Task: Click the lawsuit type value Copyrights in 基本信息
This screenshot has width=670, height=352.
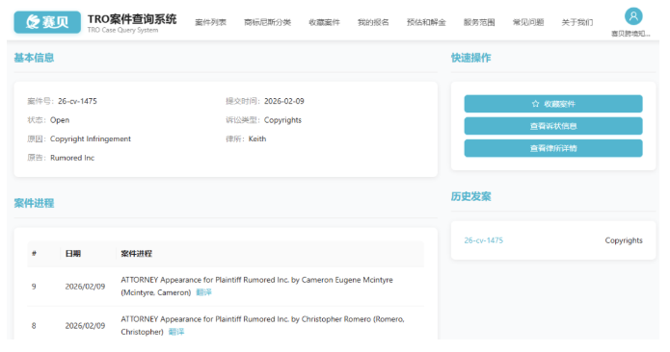Action: (x=282, y=120)
